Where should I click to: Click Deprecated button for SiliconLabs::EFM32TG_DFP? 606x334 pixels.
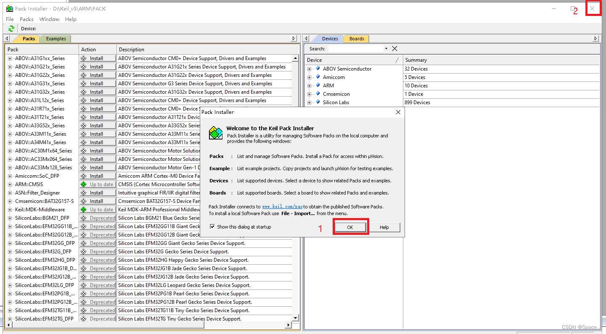tap(98, 319)
